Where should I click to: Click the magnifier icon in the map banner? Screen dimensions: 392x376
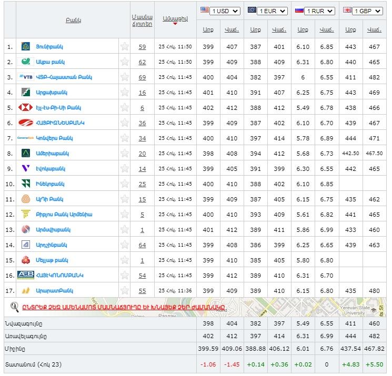[14, 306]
